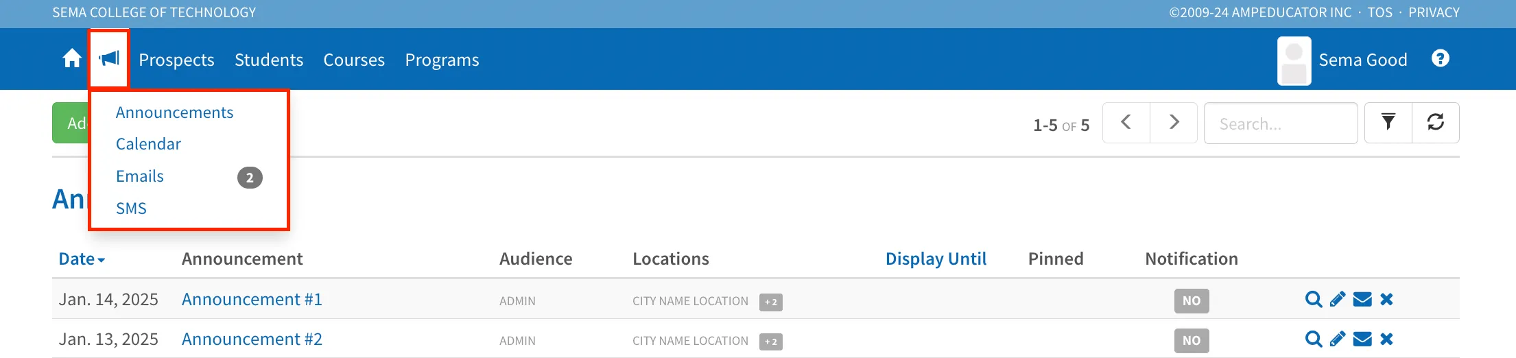The width and height of the screenshot is (1516, 358).
Task: Click the Jan. 13, 2025 date cell
Action: coord(108,339)
